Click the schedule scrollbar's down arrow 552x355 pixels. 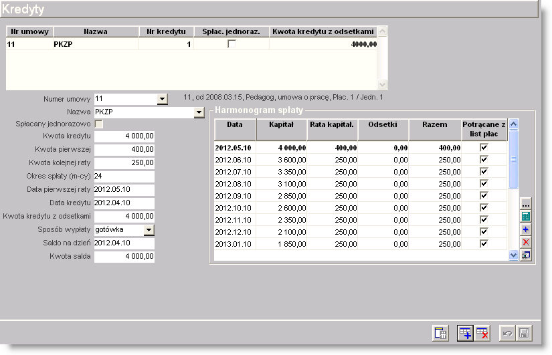514,255
